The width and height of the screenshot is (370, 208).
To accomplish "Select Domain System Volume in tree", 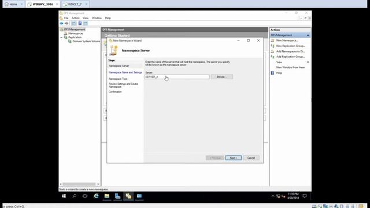I will pyautogui.click(x=86, y=41).
